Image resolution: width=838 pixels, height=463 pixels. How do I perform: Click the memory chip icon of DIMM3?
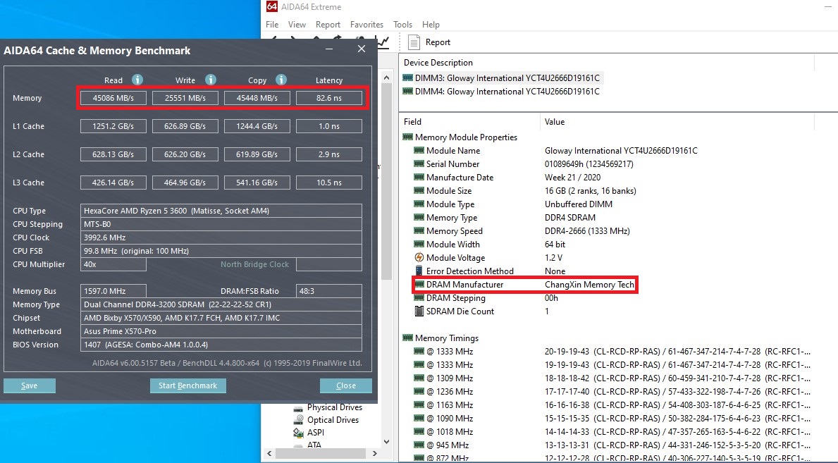point(408,78)
